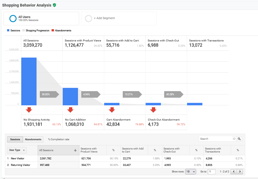258x179 pixels.
Task: Click the % Completion rate link
Action: point(59,139)
